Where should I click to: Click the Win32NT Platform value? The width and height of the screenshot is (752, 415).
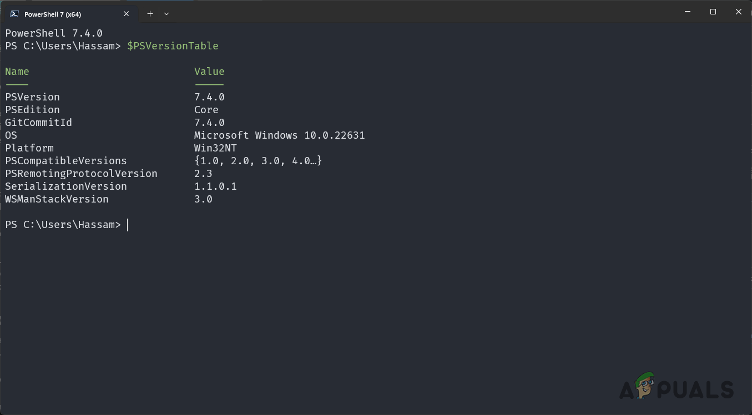(215, 148)
